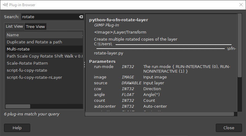Switch to the List View tab
The image size is (246, 136).
14,26
